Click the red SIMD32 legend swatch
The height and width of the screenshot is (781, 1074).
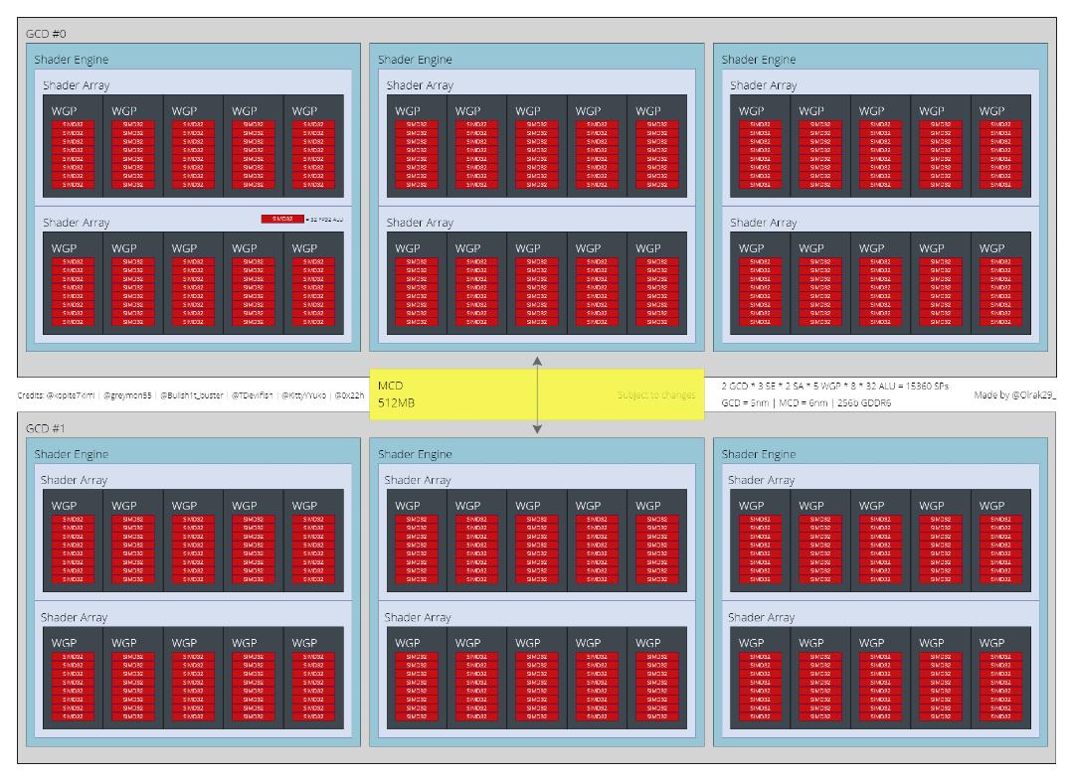[282, 219]
